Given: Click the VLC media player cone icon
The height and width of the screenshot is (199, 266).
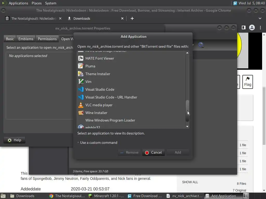Looking at the screenshot, I should pyautogui.click(x=81, y=105).
